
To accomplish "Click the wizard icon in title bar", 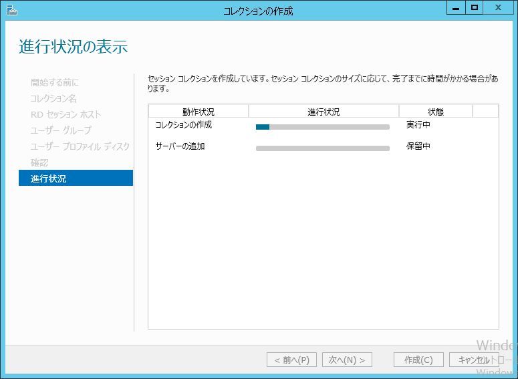I will [x=11, y=10].
